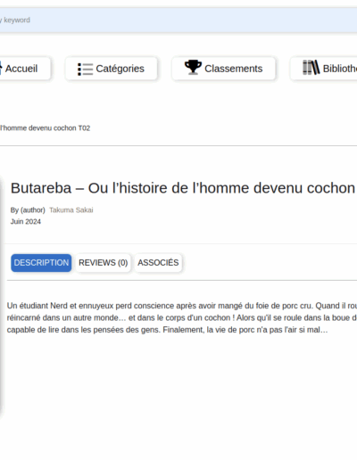Click the trophy icon beside Classements
The image size is (357, 460).
click(x=193, y=67)
